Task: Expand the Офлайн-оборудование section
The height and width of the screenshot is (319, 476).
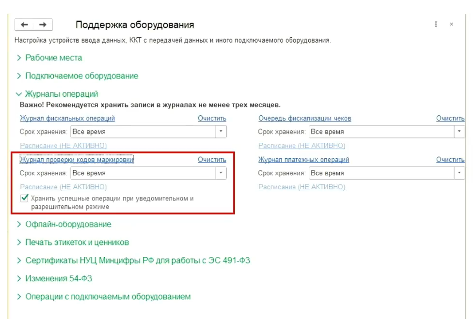Action: click(x=68, y=224)
